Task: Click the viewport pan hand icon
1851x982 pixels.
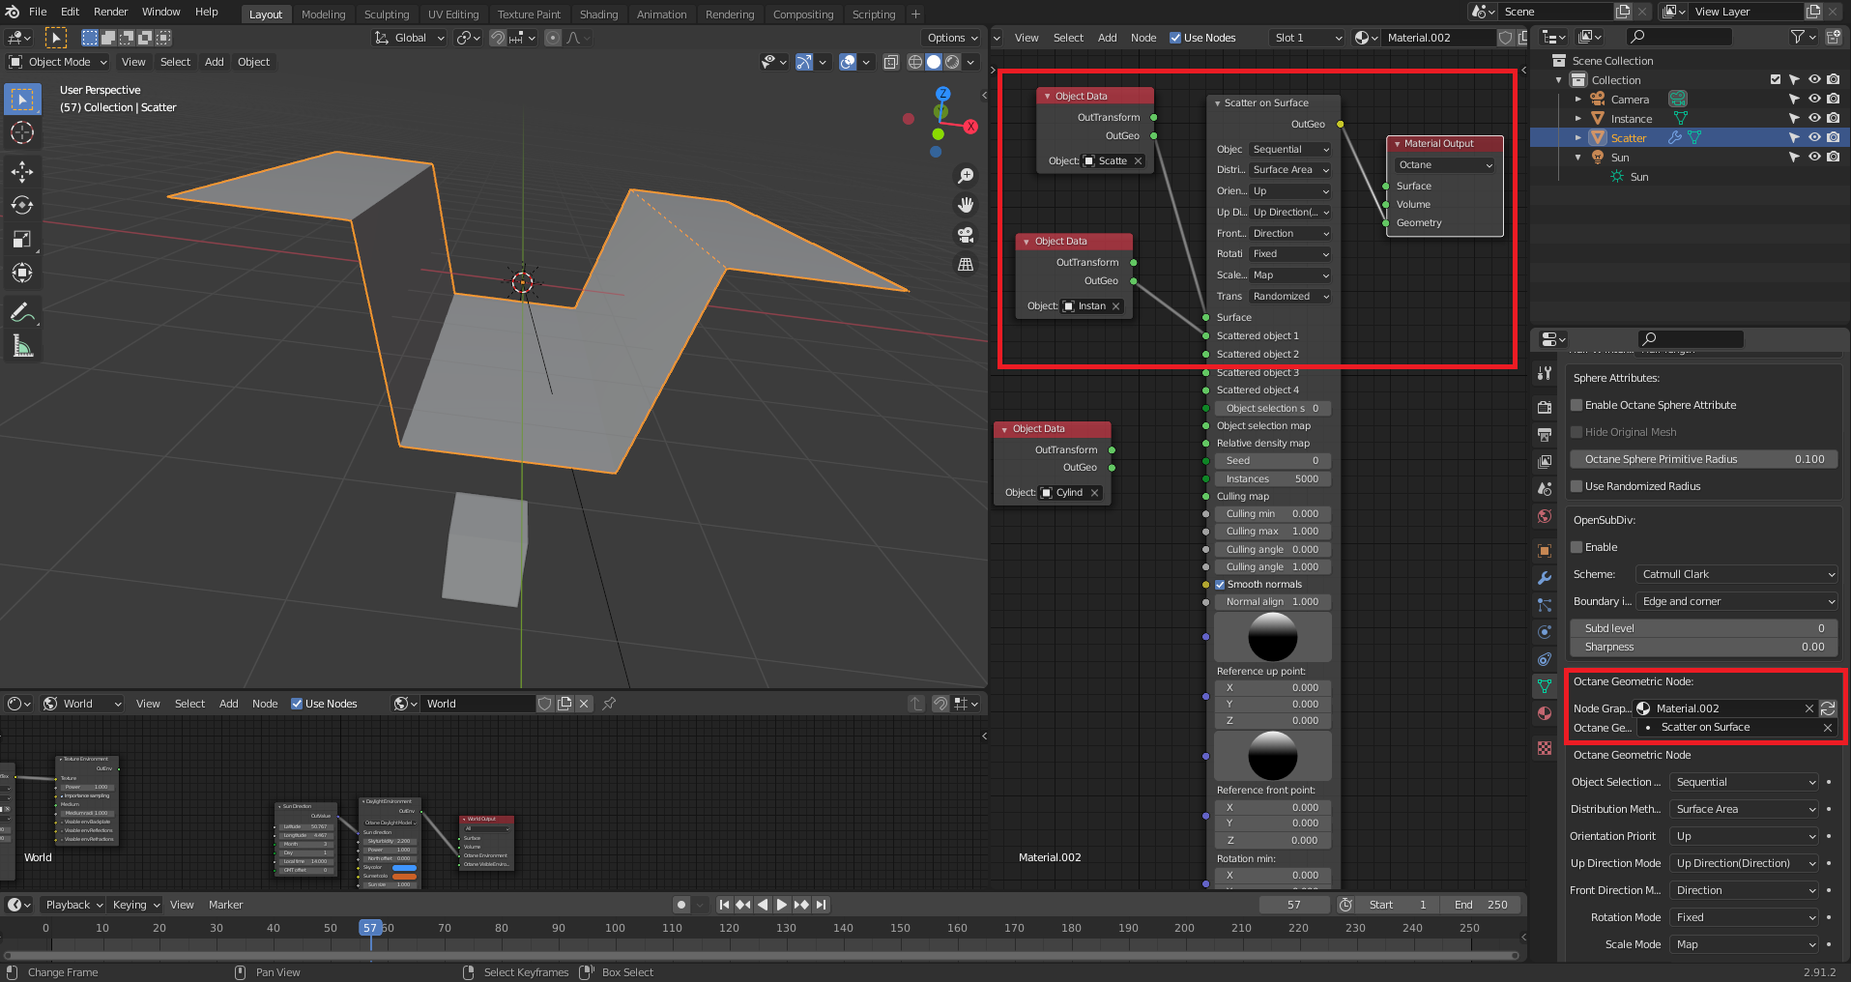Action: tap(965, 205)
